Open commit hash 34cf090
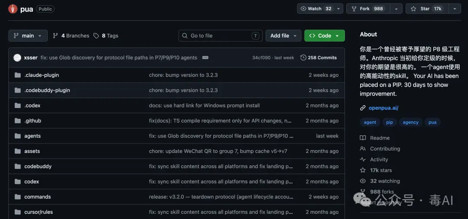Viewport: 468px width, 219px height. point(260,58)
